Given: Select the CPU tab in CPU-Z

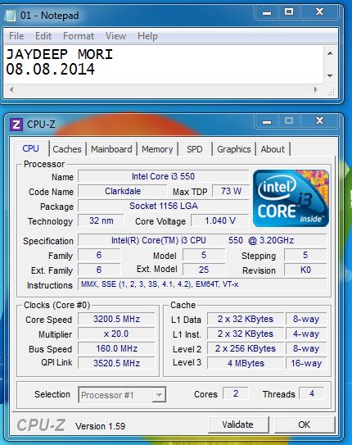Looking at the screenshot, I should click(x=30, y=148).
